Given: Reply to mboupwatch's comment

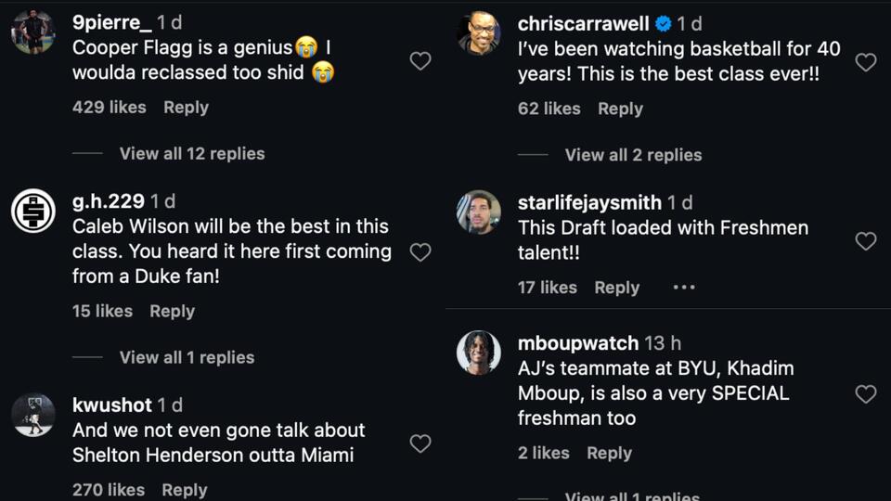Looking at the screenshot, I should [609, 454].
